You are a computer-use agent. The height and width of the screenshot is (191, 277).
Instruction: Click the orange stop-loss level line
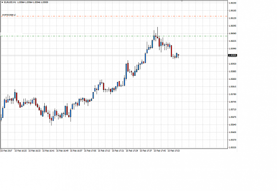point(114,16)
